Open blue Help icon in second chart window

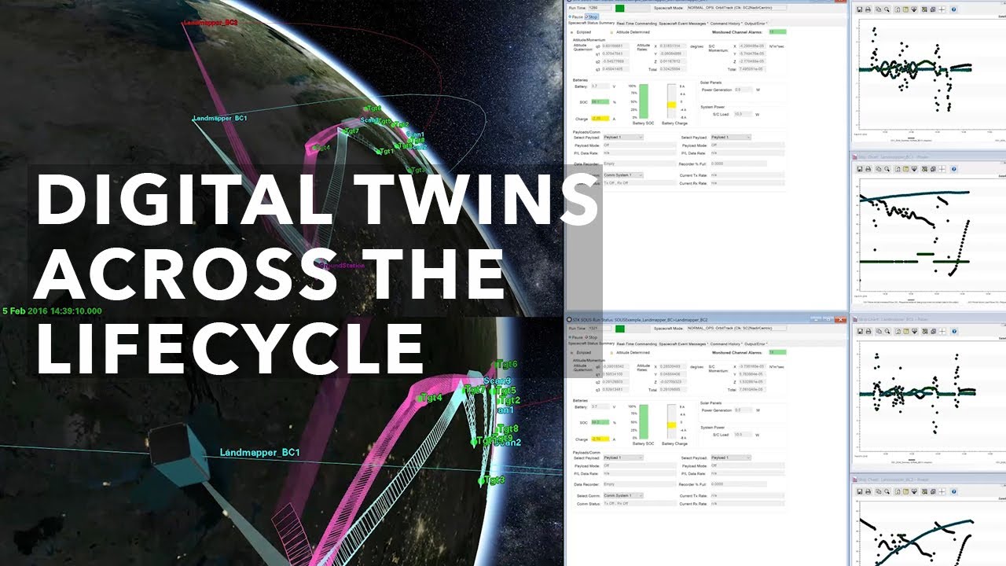pos(953,169)
